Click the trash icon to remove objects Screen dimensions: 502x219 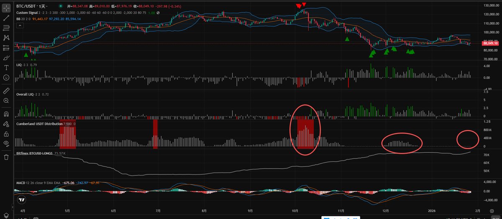point(6,157)
